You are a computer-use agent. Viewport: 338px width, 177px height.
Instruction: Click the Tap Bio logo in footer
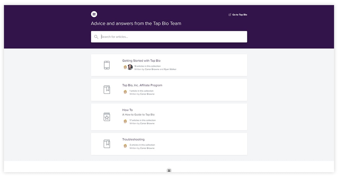169,170
